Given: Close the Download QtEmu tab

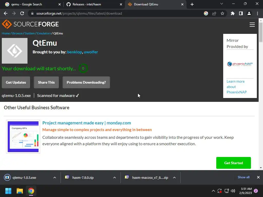Looking at the screenshot, I should pos(182,4).
